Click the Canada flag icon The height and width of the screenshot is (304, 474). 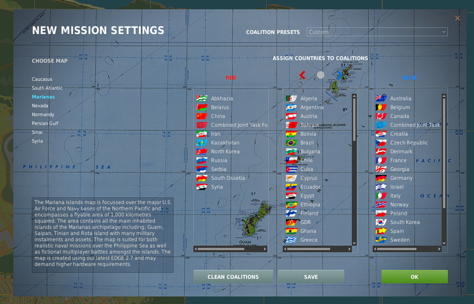[381, 116]
